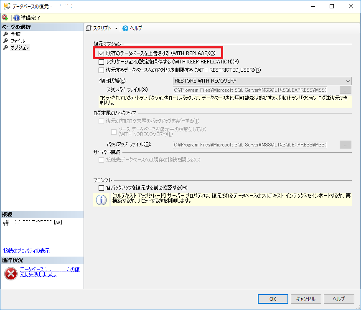Click browse button for バックアップ ファイル
This screenshot has height=310, width=361.
click(x=346, y=145)
